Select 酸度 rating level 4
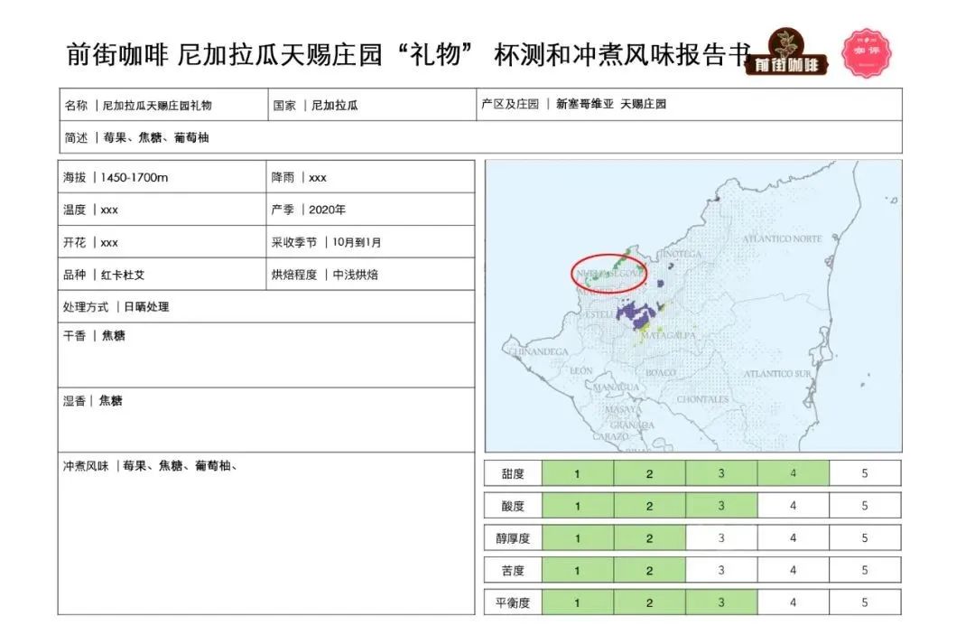This screenshot has height=635, width=975. tap(793, 506)
